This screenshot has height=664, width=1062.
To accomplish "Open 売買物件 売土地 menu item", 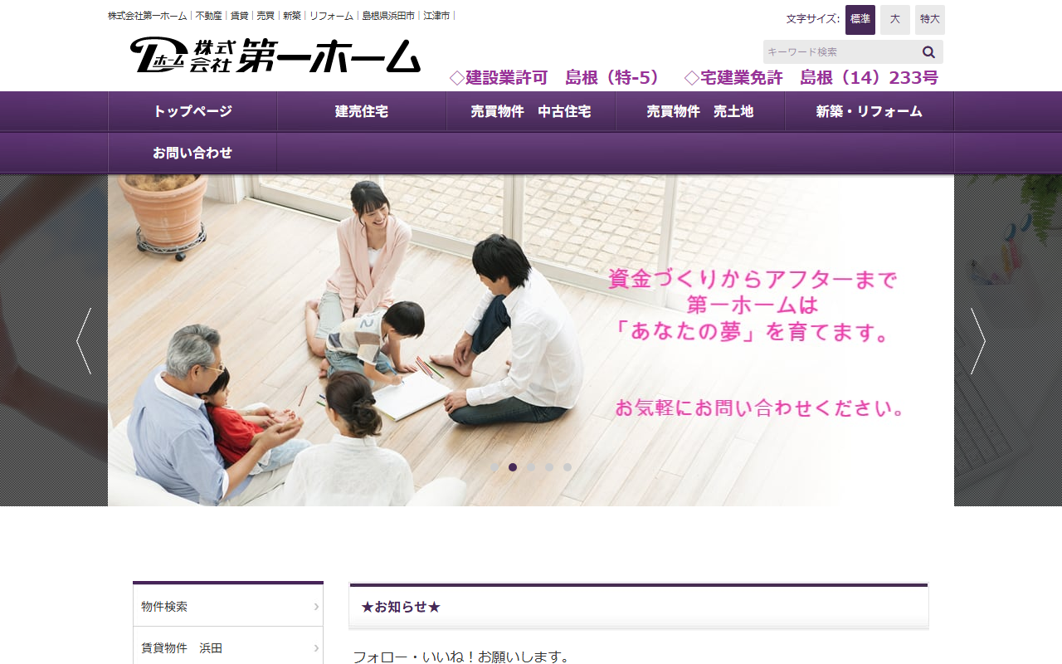I will point(700,111).
